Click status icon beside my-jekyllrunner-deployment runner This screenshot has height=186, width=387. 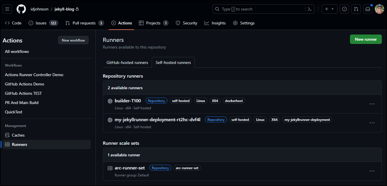[x=110, y=120]
